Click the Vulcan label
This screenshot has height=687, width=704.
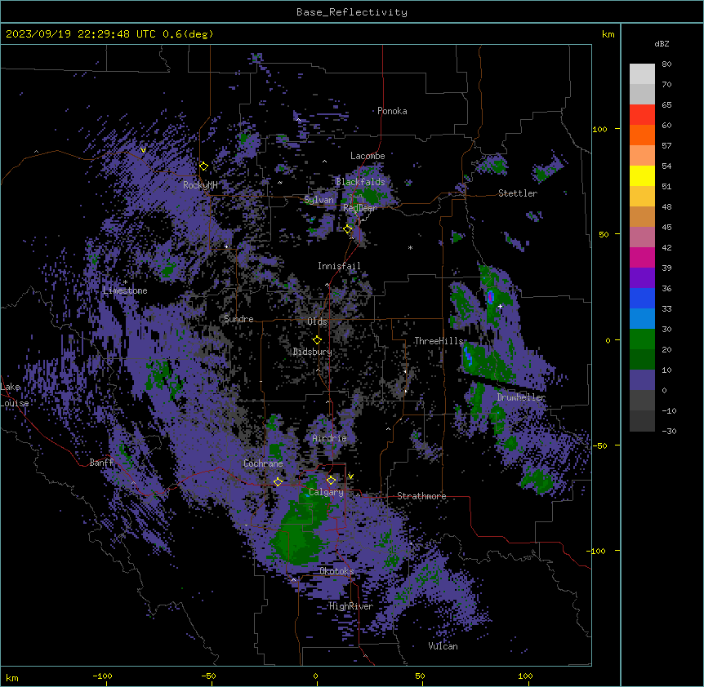click(443, 646)
